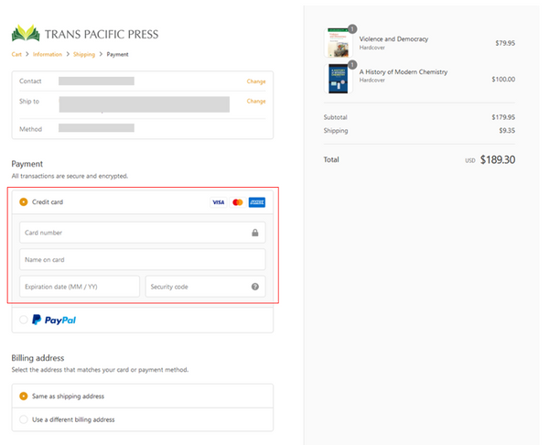Viewport: 549px width, 445px height.
Task: Select the PayPal radio button
Action: [24, 320]
